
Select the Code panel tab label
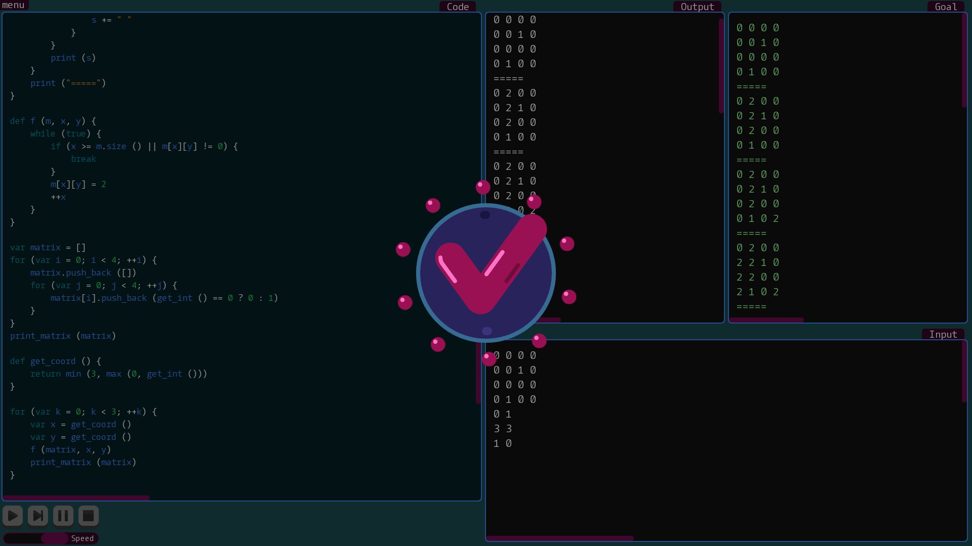click(458, 7)
